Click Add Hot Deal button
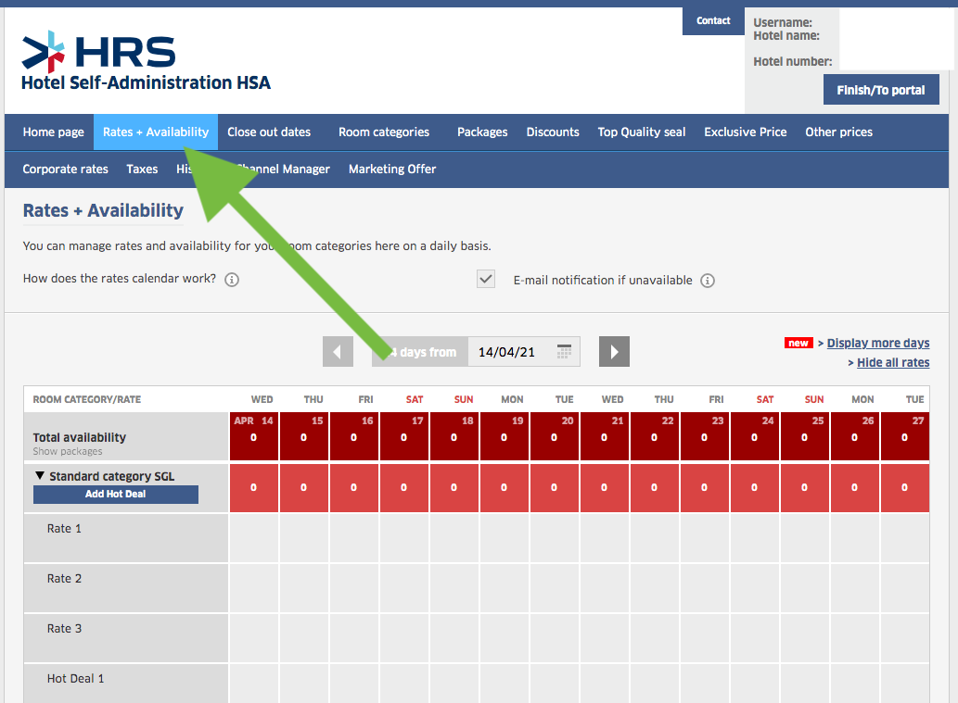Viewport: 958px width, 703px height. pos(116,495)
